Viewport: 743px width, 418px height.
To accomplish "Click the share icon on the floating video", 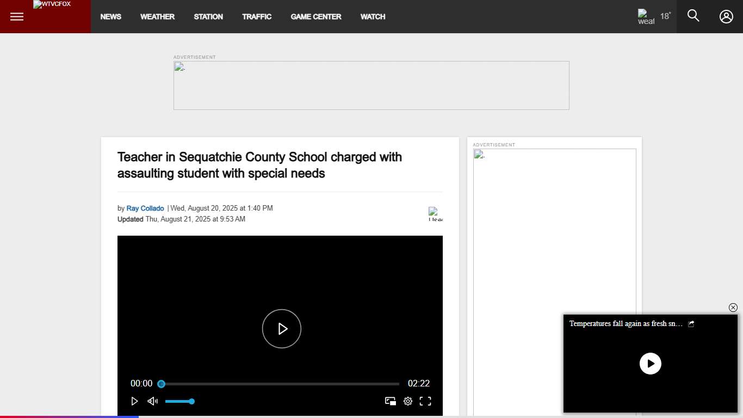I will click(x=691, y=323).
